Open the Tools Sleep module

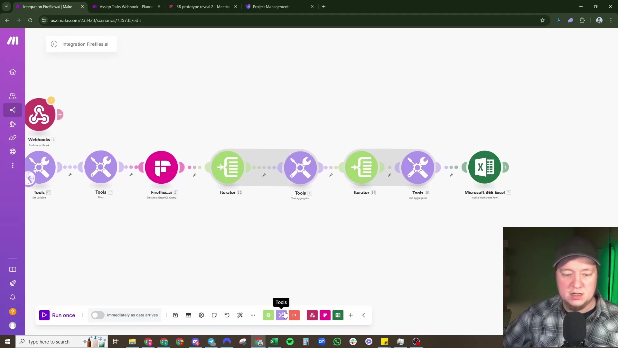(101, 167)
